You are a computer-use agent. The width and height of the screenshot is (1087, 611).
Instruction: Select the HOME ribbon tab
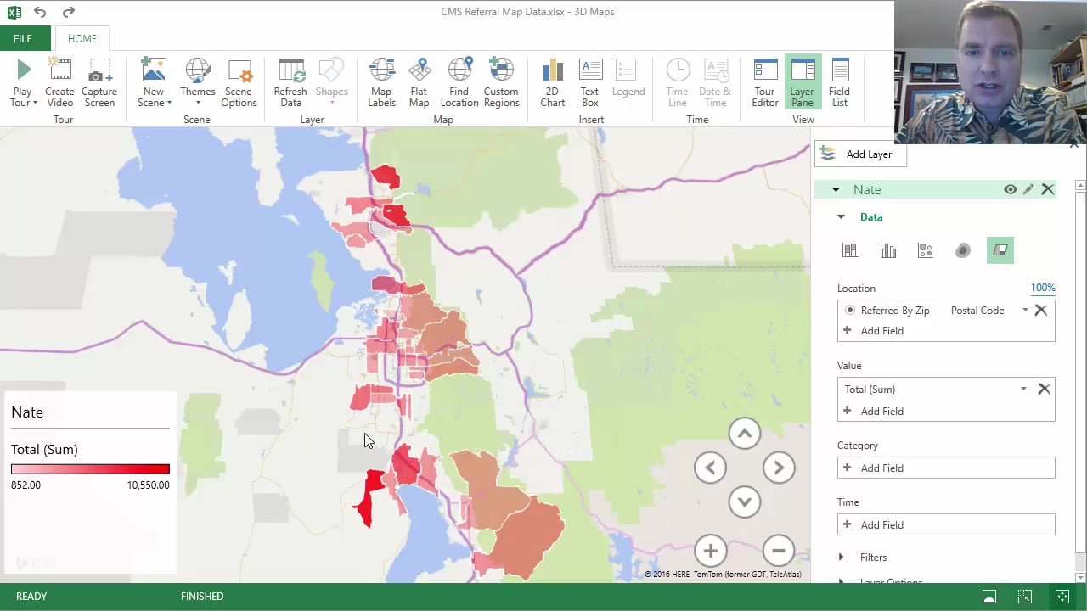pyautogui.click(x=82, y=38)
